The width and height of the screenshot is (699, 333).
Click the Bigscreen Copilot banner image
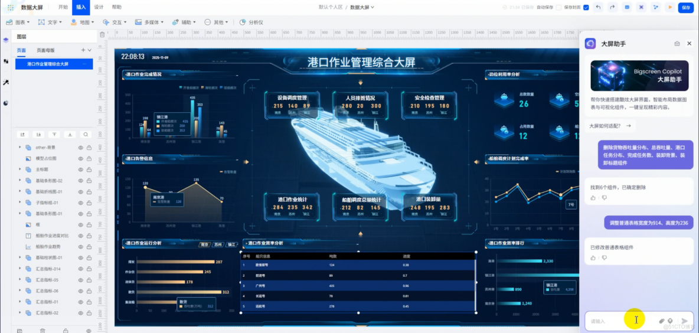tap(639, 76)
